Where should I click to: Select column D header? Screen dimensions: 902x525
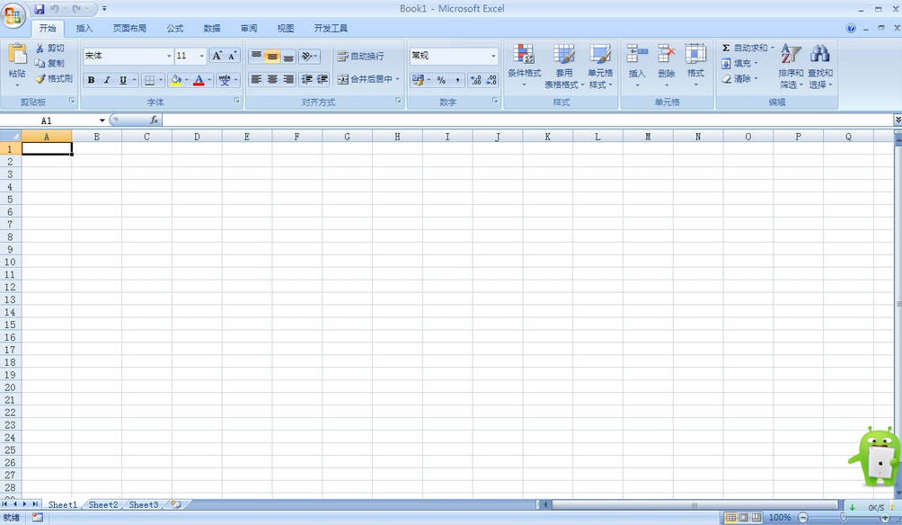(x=197, y=137)
